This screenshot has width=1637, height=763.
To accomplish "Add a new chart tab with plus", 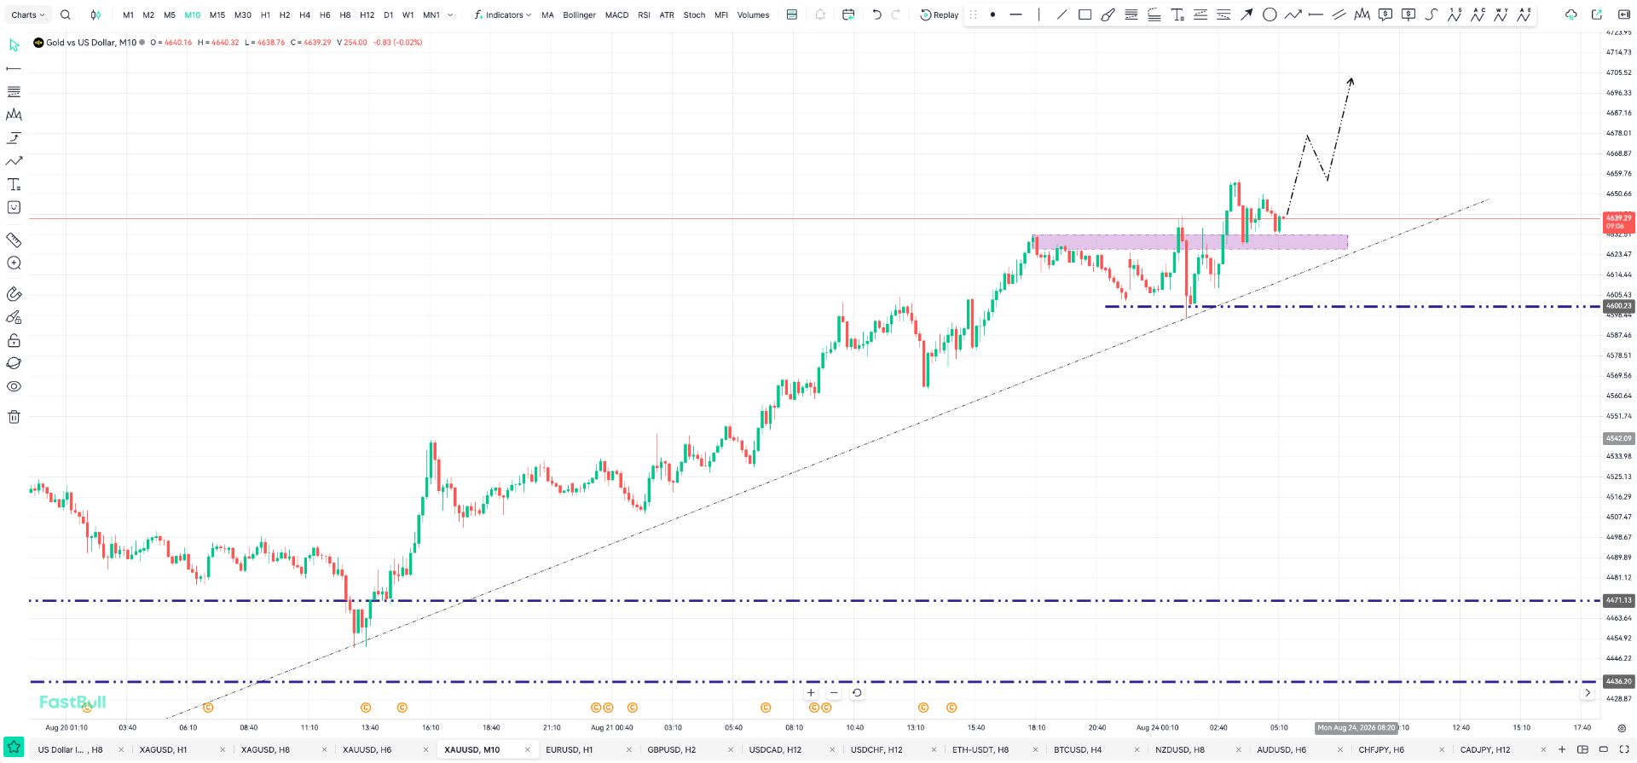I will click(x=1562, y=750).
